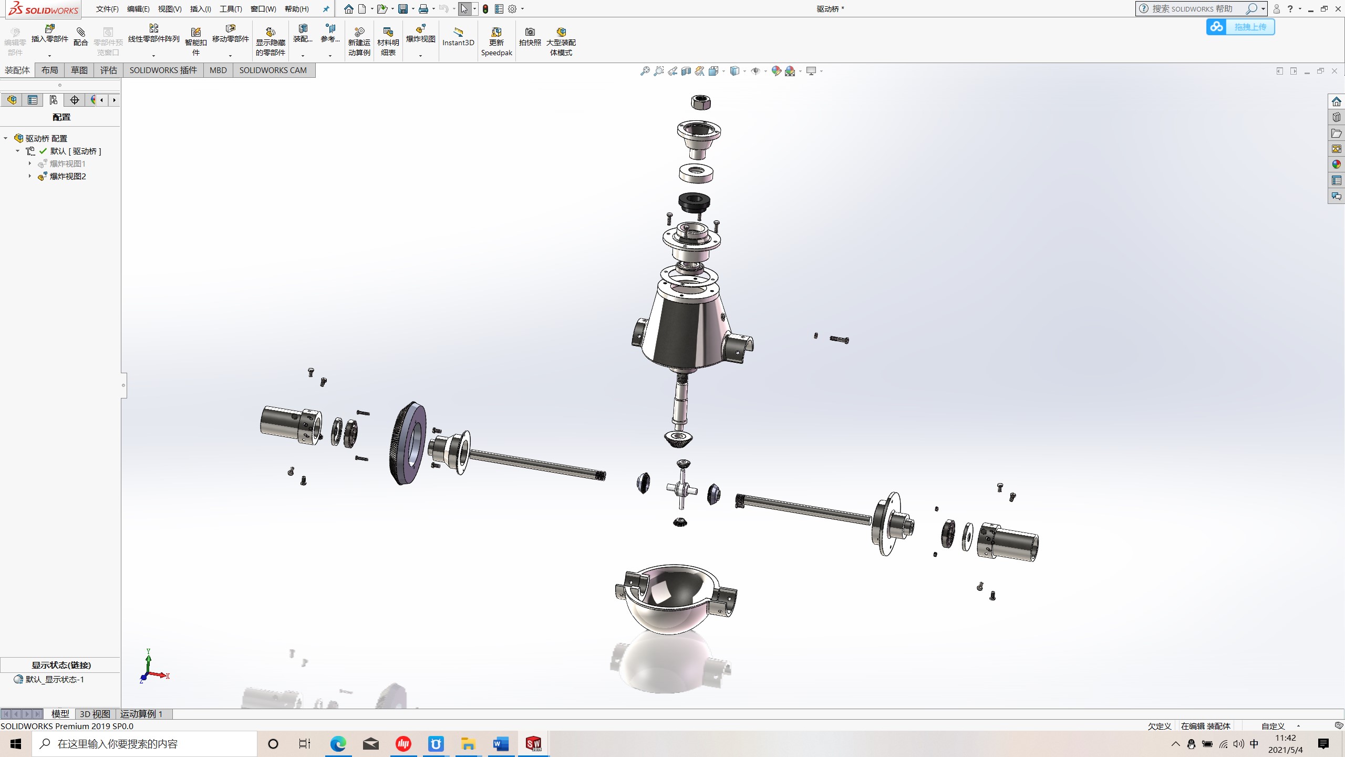Open the Appearances task pane color icon
The height and width of the screenshot is (757, 1345).
[1336, 165]
